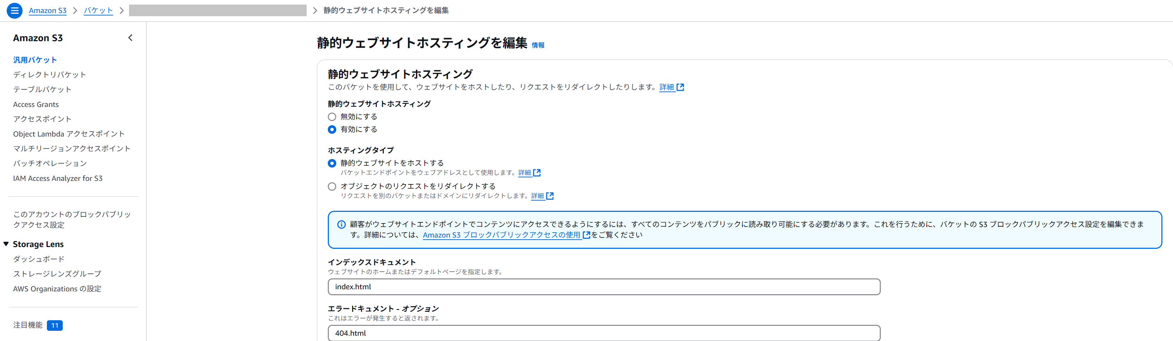
Task: Open このアカウントのブロックパブリックアクセス設定
Action: click(72, 220)
